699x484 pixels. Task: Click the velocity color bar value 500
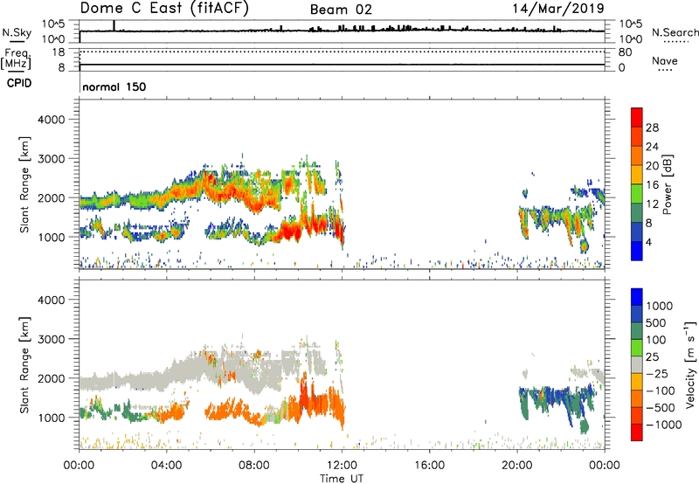pyautogui.click(x=656, y=323)
